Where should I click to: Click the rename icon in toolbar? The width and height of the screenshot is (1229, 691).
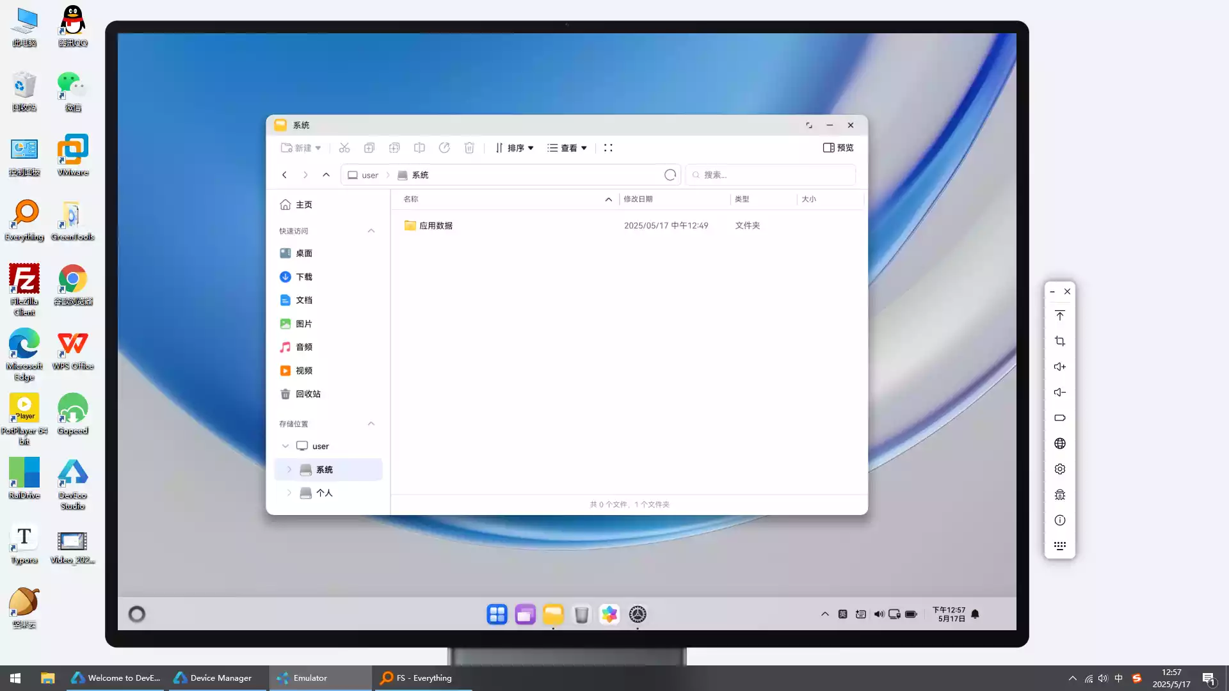tap(419, 148)
